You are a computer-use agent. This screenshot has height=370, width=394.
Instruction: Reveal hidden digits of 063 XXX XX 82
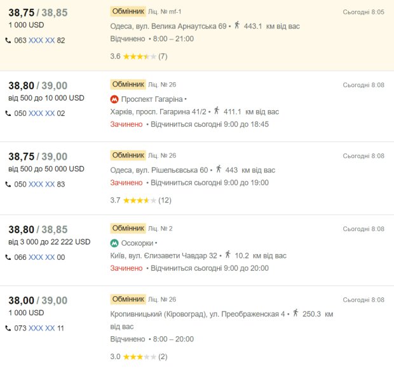pos(41,40)
